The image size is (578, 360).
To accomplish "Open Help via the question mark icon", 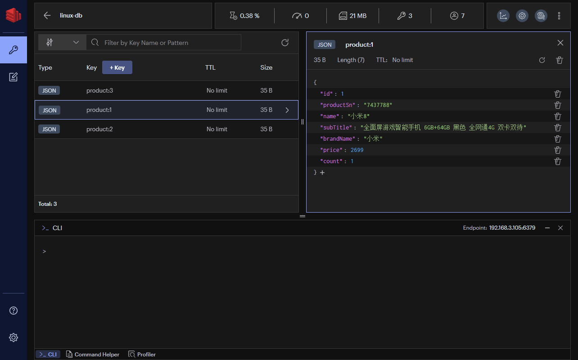I will [x=14, y=311].
